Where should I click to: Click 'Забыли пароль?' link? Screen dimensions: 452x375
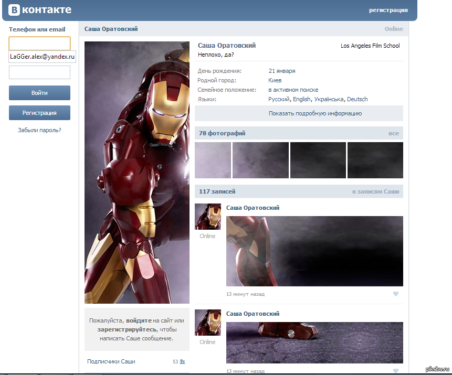click(39, 130)
